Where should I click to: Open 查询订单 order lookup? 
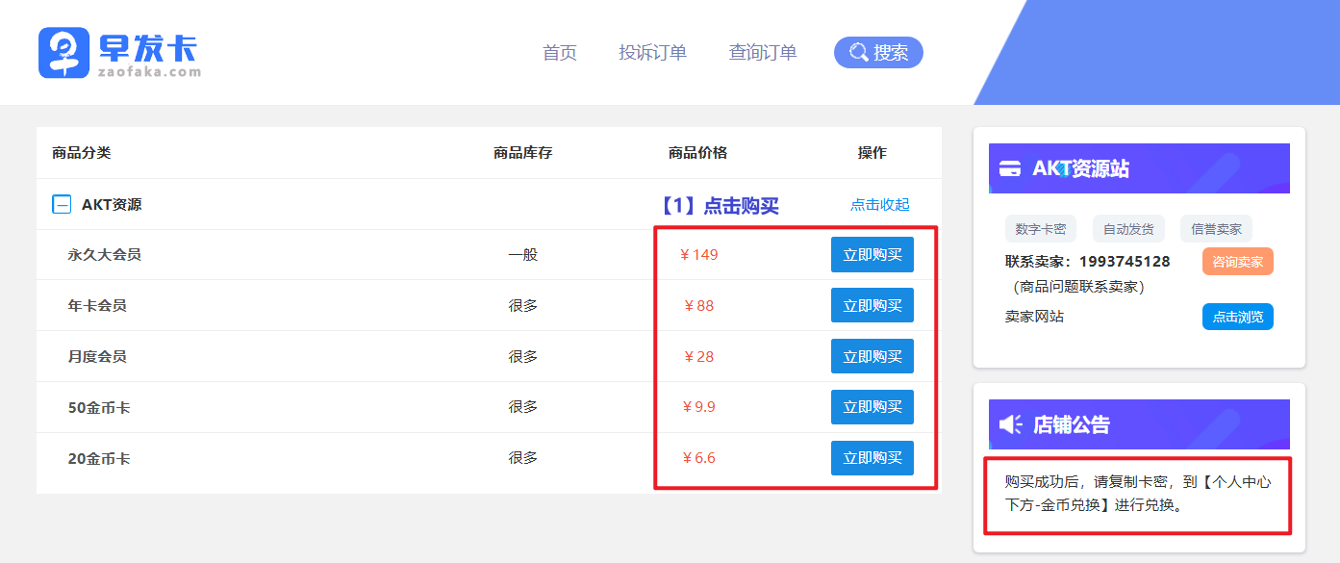coord(763,53)
